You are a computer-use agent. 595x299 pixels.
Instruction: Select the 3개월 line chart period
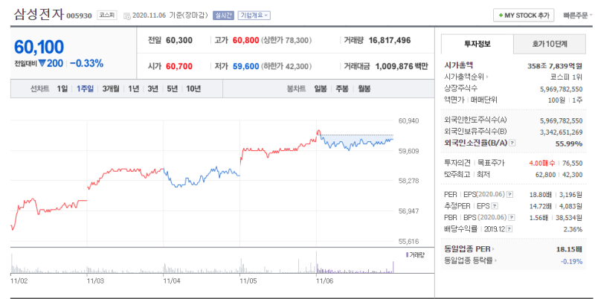(111, 89)
